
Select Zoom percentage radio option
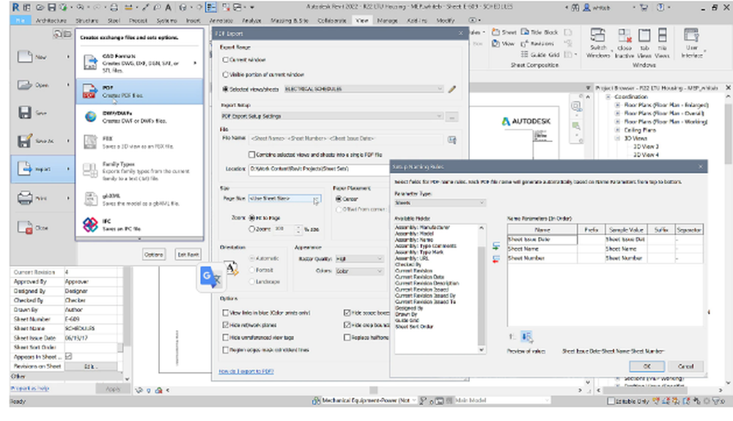coord(252,229)
